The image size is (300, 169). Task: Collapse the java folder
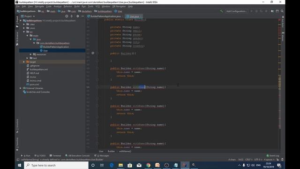31,39
